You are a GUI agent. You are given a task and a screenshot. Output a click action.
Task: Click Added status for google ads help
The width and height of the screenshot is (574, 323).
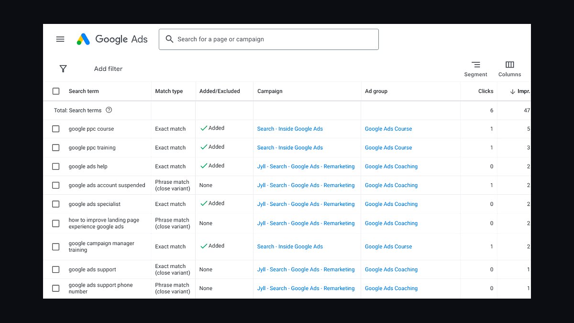[x=212, y=166]
